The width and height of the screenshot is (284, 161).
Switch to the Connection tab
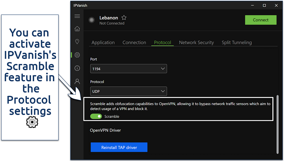point(134,43)
